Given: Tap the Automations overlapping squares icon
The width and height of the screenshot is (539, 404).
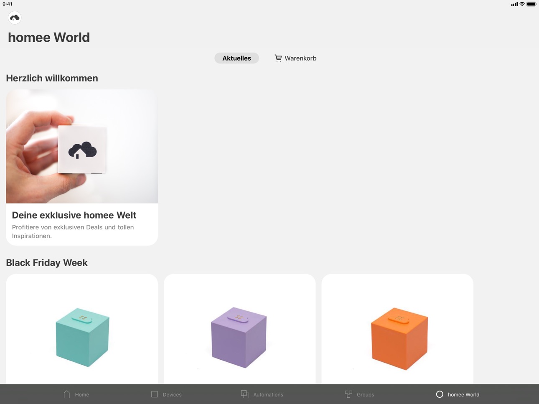Looking at the screenshot, I should [x=245, y=394].
